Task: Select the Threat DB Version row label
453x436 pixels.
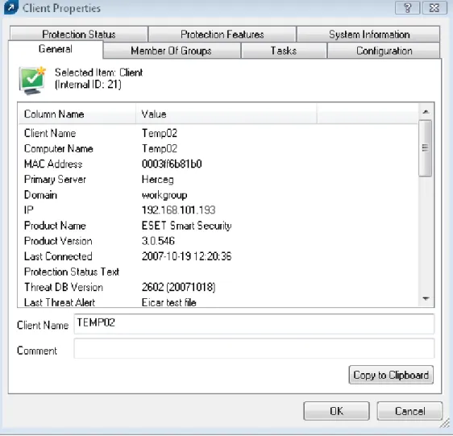Action: click(64, 287)
